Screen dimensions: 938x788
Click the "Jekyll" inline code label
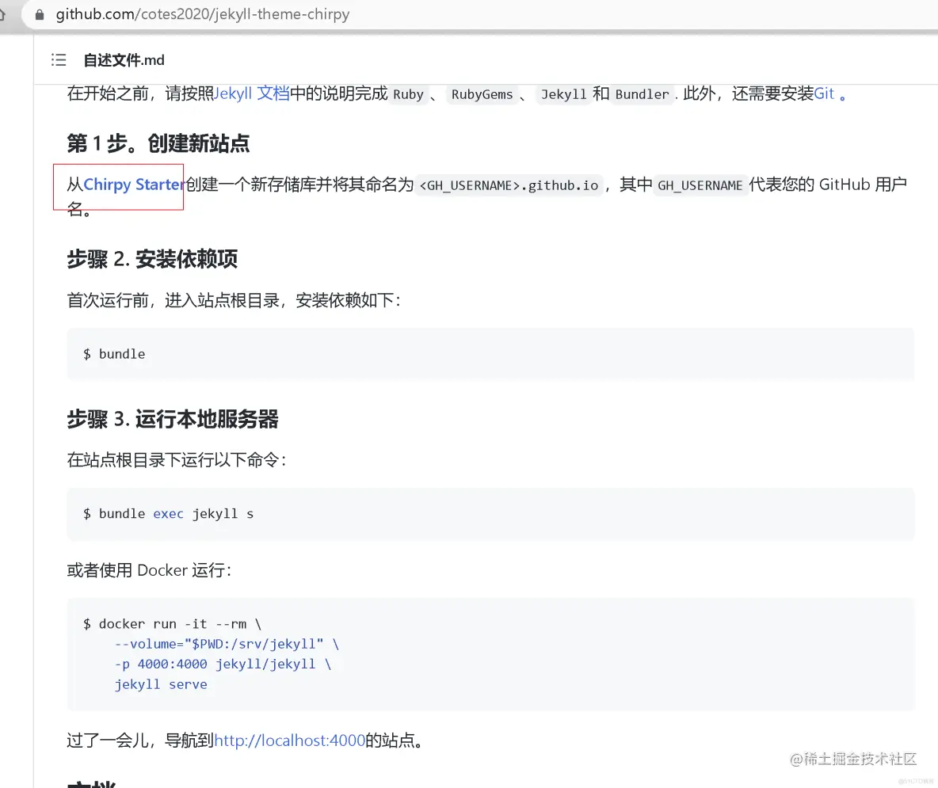pyautogui.click(x=563, y=94)
